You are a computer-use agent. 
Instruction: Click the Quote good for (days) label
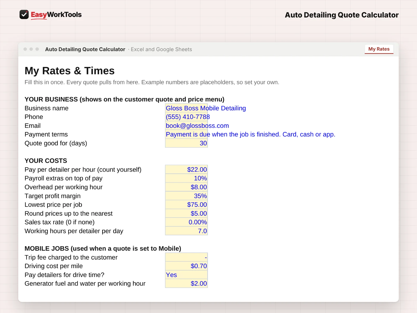pyautogui.click(x=56, y=143)
